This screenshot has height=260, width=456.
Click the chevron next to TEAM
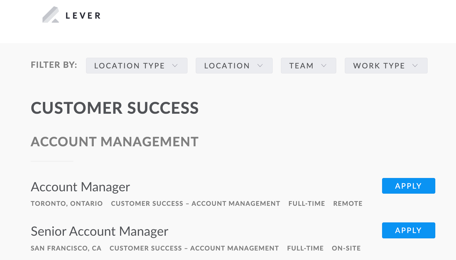click(x=324, y=65)
